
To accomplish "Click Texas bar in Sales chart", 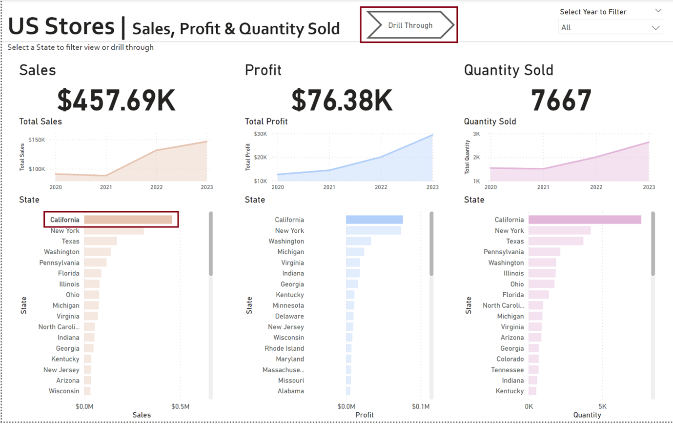I will (101, 242).
